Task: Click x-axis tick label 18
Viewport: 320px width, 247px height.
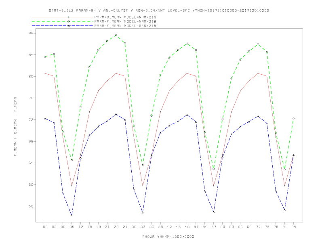Action: 98,227
